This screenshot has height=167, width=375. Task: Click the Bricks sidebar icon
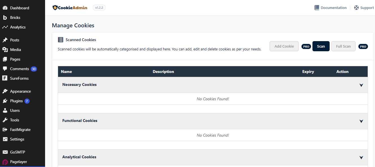click(5, 17)
